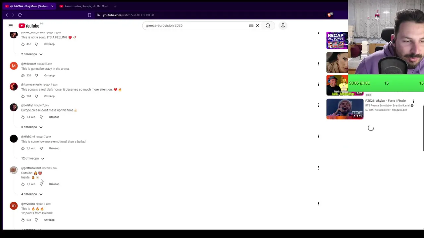Image resolution: width=424 pixels, height=238 pixels.
Task: Click the page vertical scrollbar thumb
Action: click(423, 129)
